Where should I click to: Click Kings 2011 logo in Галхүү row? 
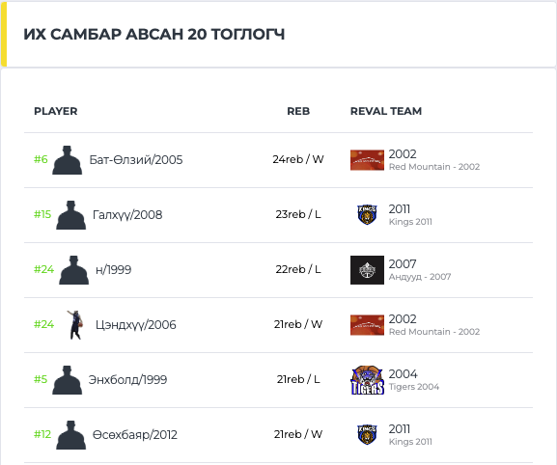coord(367,215)
